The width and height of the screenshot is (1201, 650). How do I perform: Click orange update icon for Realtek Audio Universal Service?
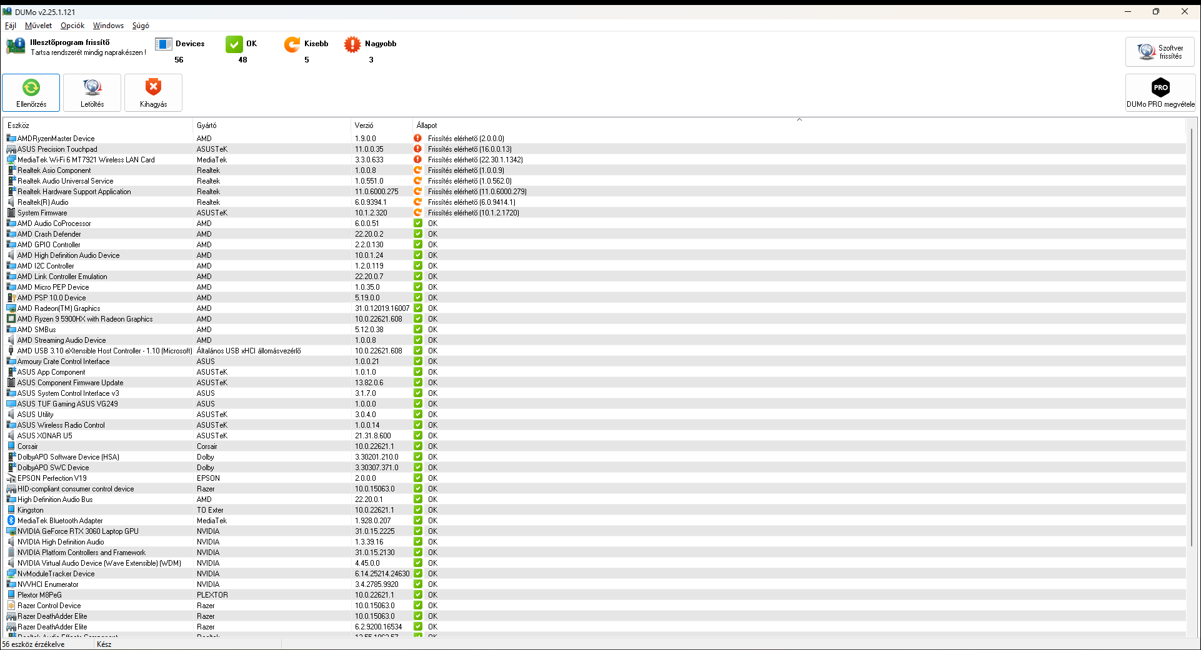(x=418, y=181)
